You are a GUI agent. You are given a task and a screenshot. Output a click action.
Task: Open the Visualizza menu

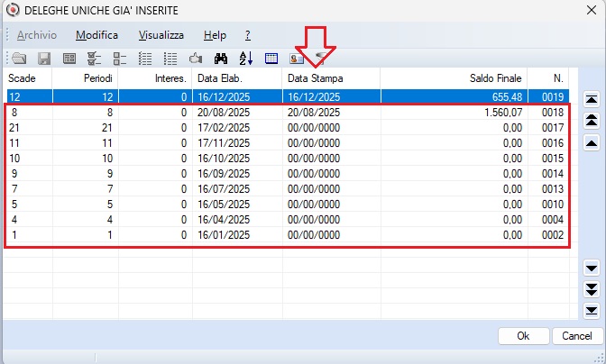(x=161, y=35)
